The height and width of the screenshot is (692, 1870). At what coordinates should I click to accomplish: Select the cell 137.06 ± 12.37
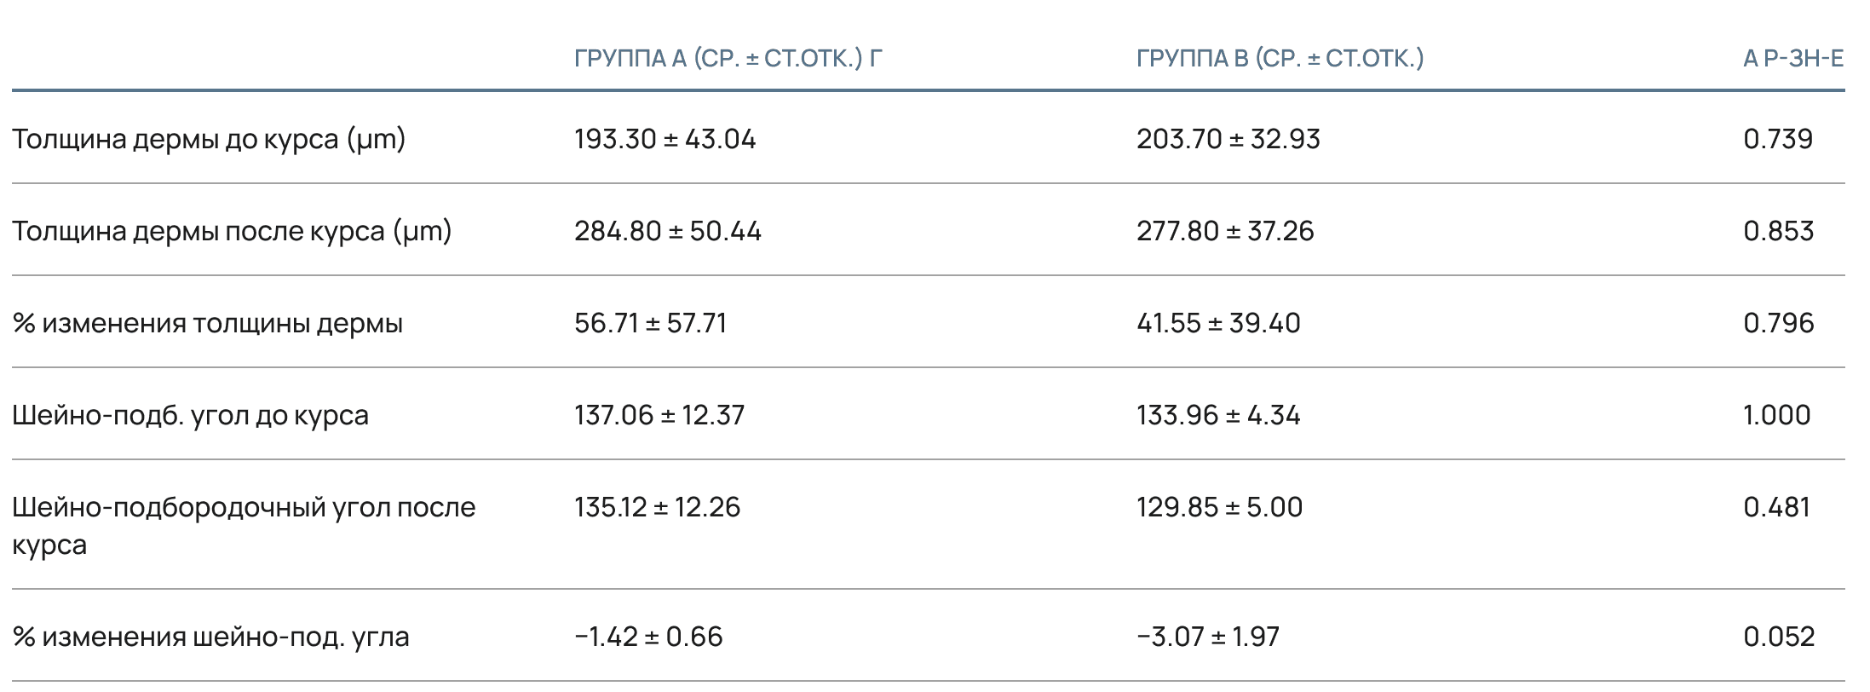(x=659, y=415)
